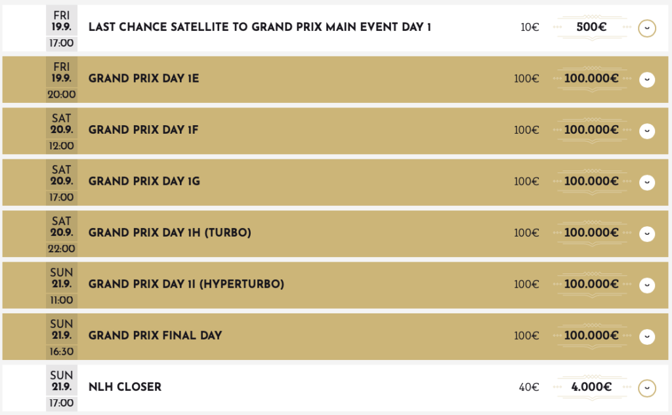Click the 10€ buy-in of Last Chance Satellite
This screenshot has height=415, width=672.
tap(530, 28)
